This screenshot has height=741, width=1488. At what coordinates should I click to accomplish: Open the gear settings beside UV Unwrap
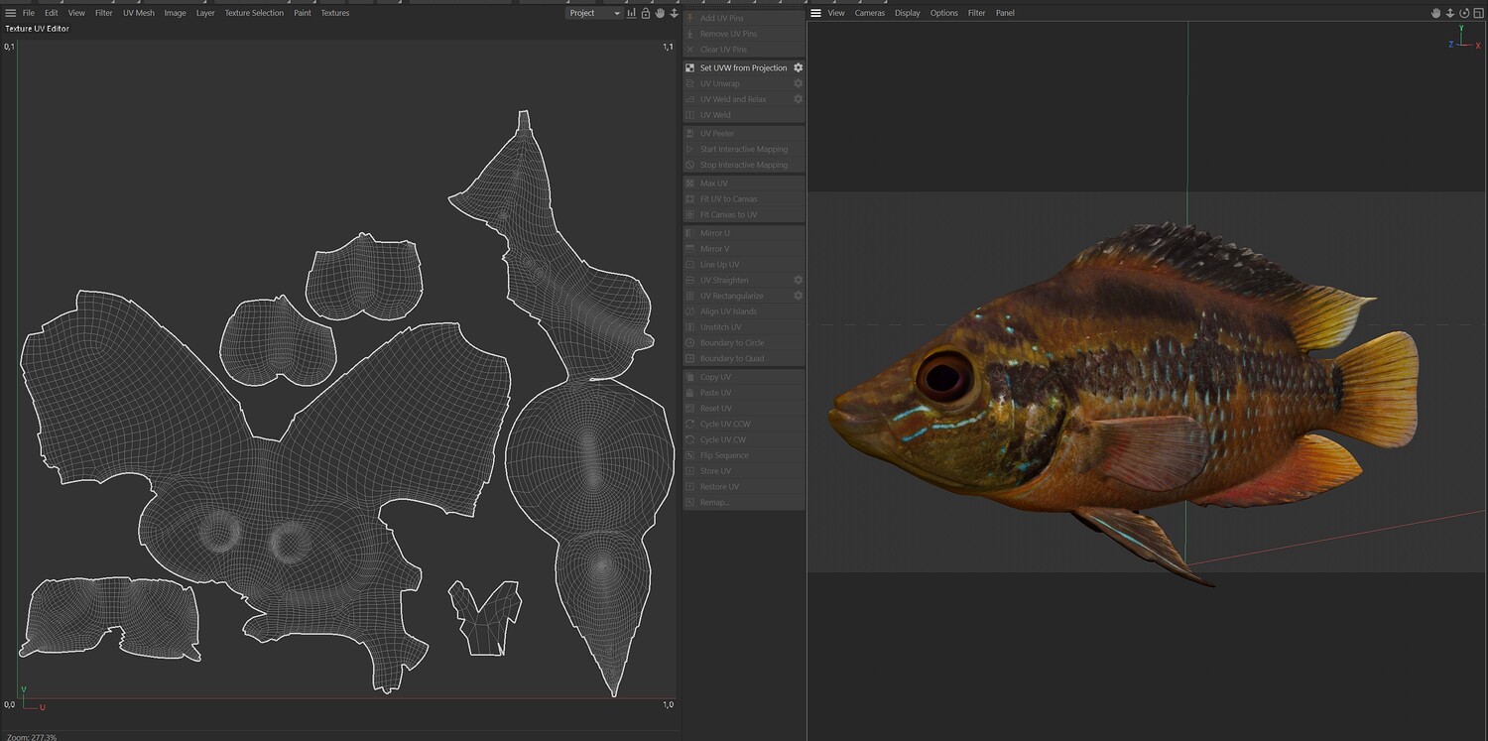coord(798,83)
